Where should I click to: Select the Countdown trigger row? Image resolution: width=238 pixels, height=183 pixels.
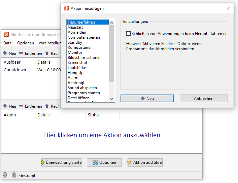[x=15, y=70]
